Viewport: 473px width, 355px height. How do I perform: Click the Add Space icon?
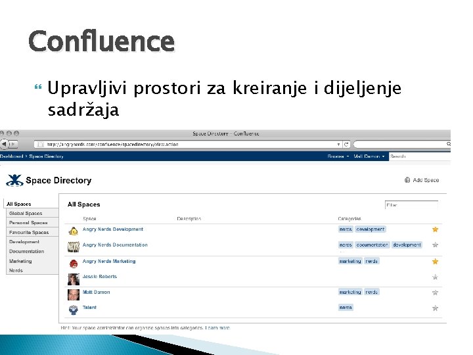coord(407,180)
